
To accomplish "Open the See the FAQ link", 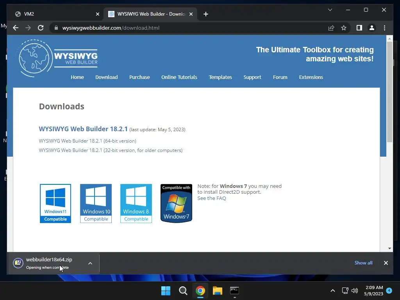I will (x=212, y=198).
